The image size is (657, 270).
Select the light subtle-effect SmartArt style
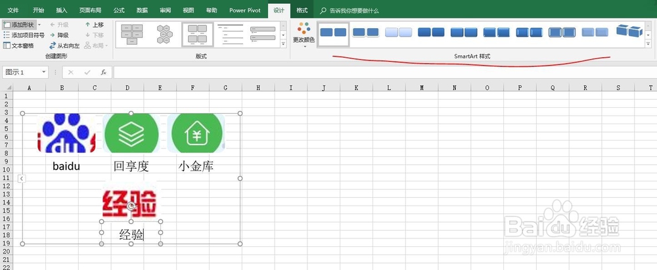pyautogui.click(x=399, y=32)
